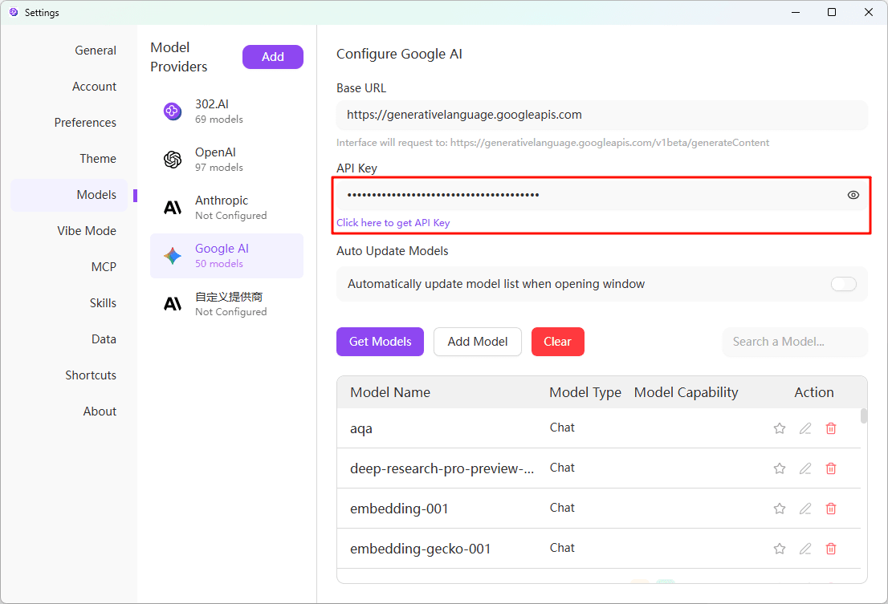Star the deep-research-pro-preview model
Viewport: 888px width, 604px height.
[x=780, y=468]
